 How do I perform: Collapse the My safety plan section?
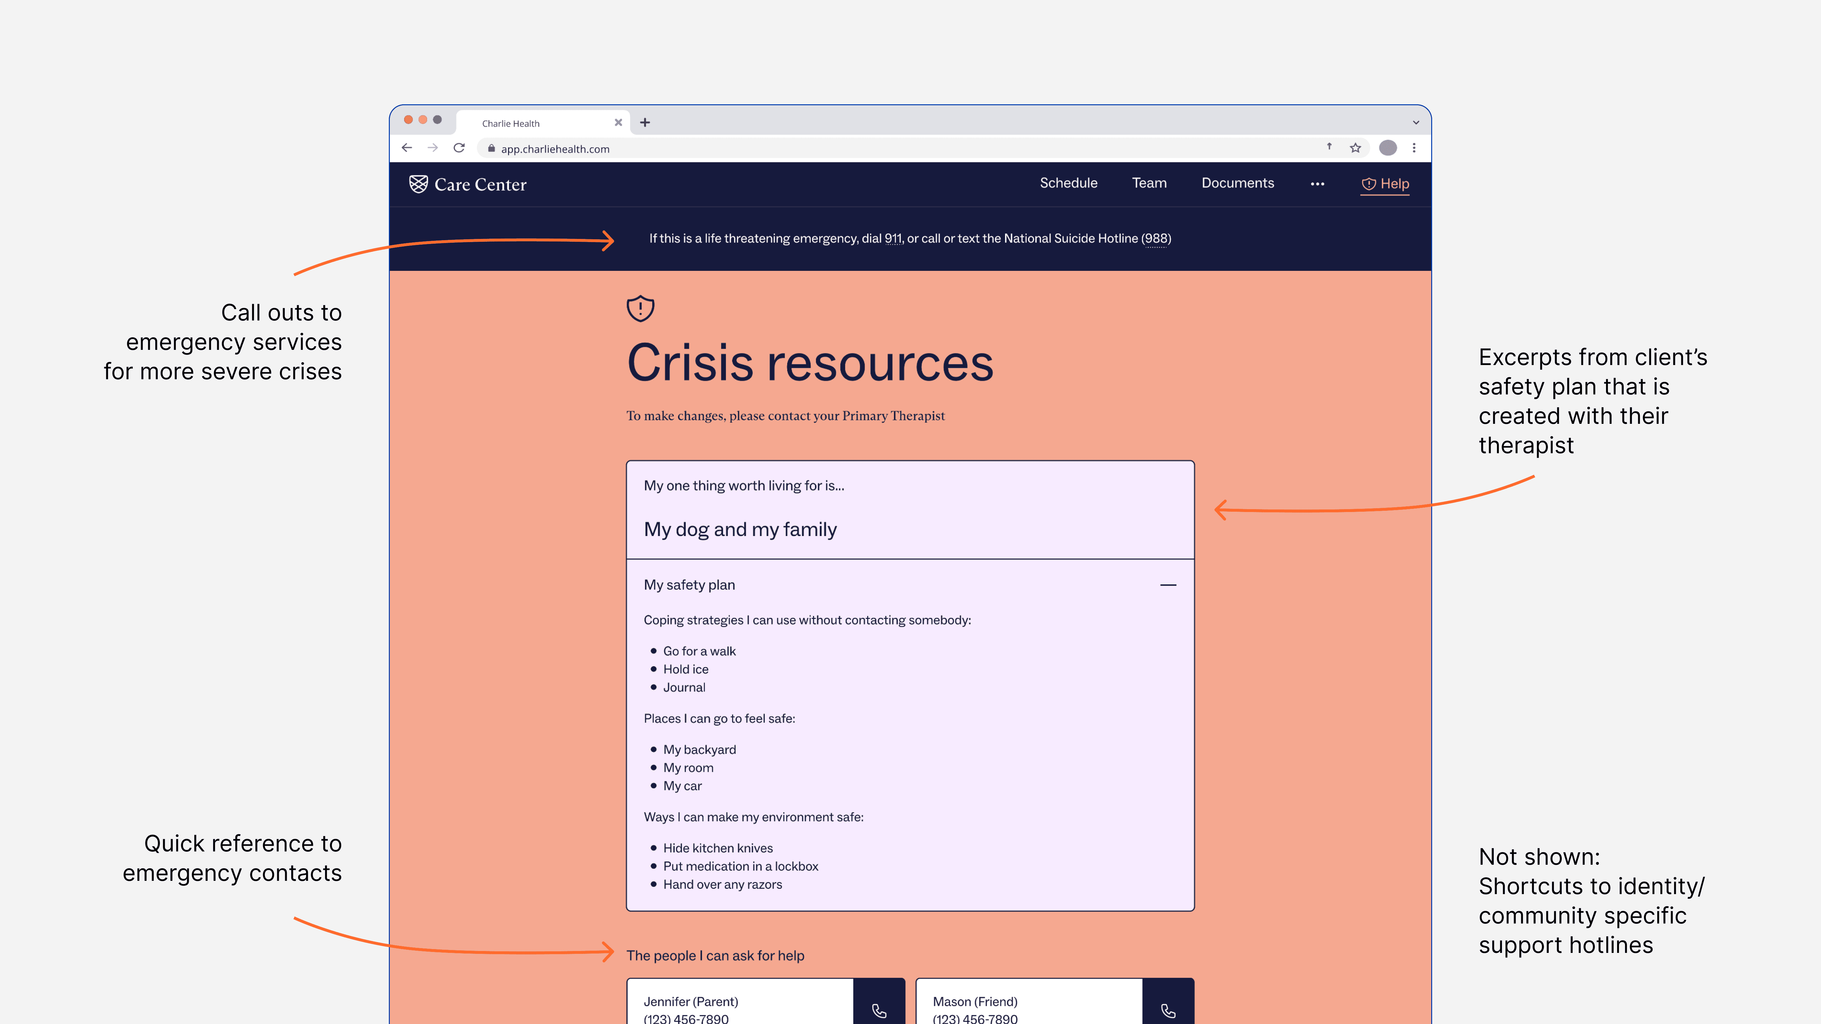coord(1168,584)
